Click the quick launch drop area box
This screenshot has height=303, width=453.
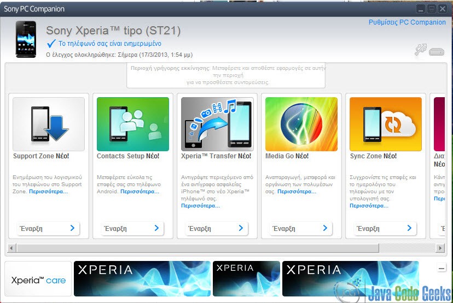[226, 75]
